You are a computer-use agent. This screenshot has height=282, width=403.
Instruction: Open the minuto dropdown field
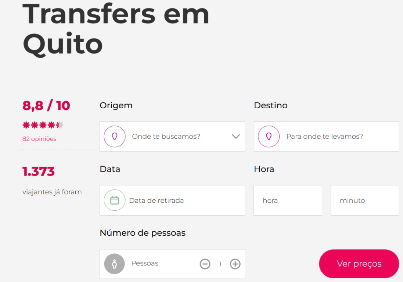365,200
